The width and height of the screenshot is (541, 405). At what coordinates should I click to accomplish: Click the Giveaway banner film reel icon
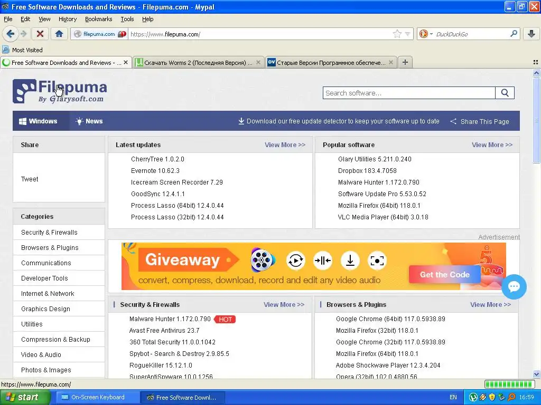click(x=263, y=260)
